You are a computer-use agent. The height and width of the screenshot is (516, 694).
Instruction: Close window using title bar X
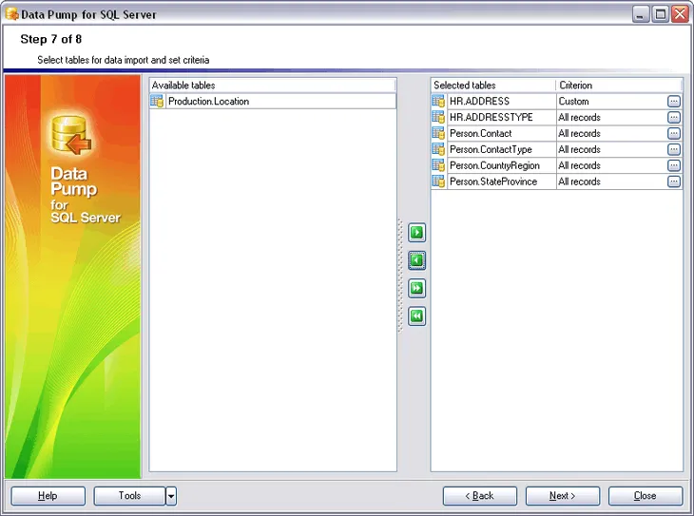pyautogui.click(x=680, y=14)
